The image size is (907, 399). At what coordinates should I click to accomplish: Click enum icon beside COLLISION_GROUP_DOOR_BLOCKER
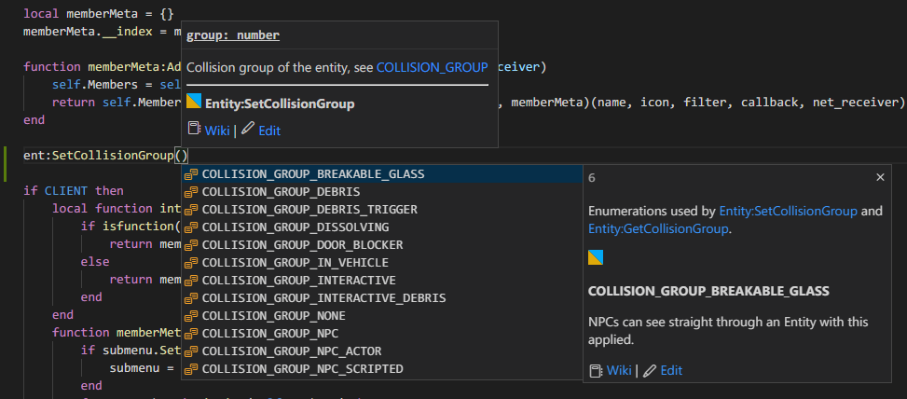click(x=191, y=245)
